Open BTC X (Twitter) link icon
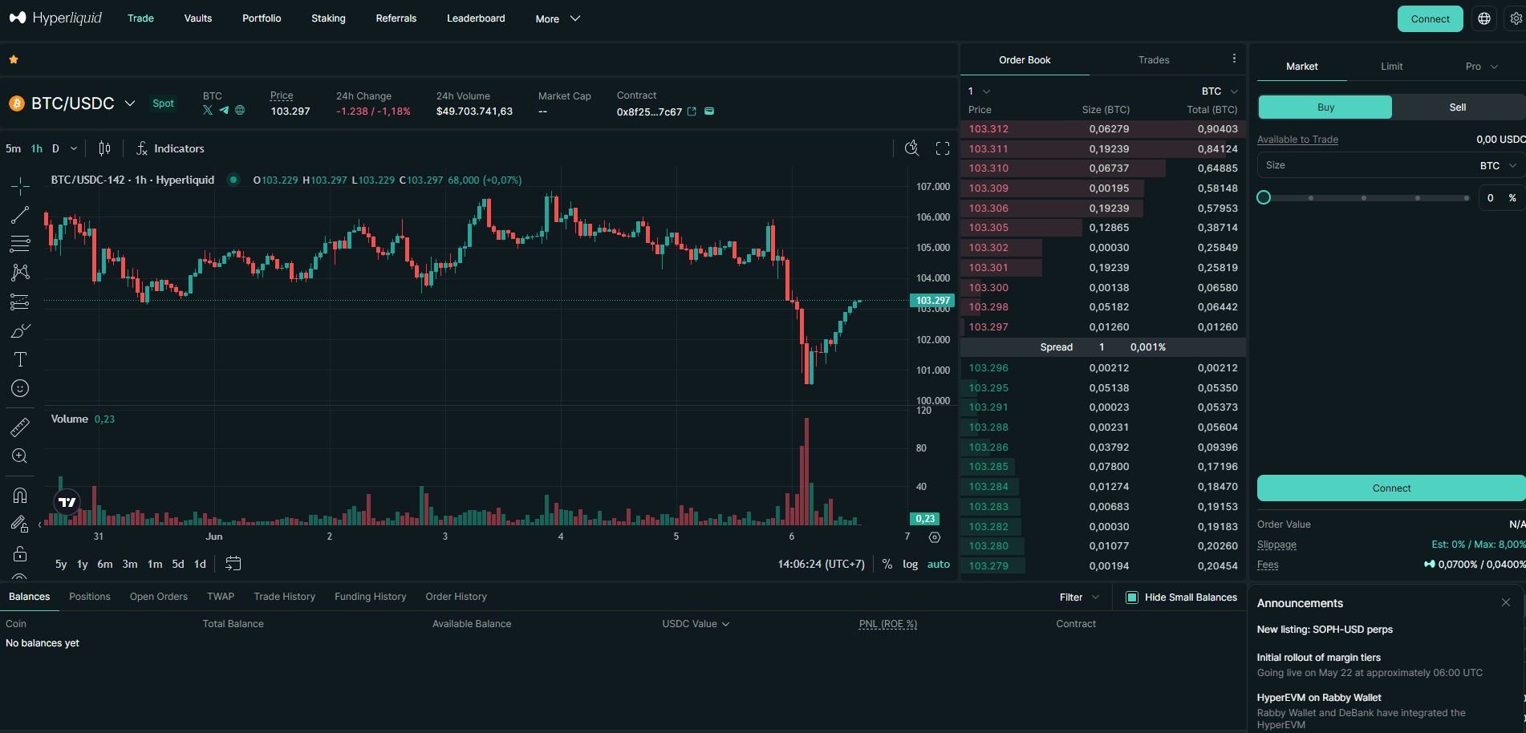 208,111
